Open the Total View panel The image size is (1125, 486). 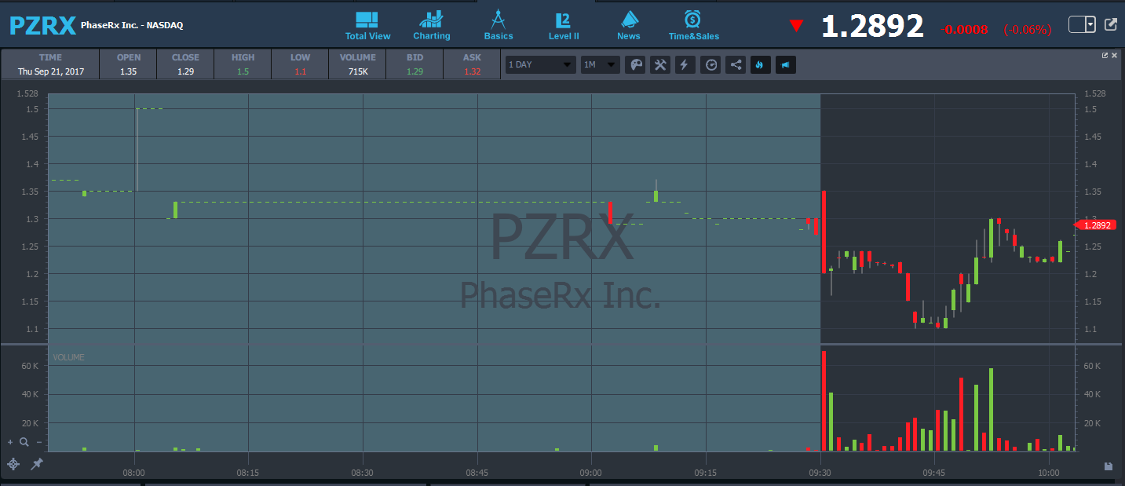[367, 26]
